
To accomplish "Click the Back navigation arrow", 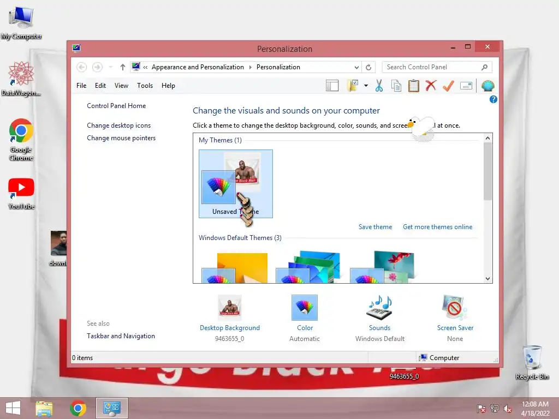I will (x=82, y=67).
